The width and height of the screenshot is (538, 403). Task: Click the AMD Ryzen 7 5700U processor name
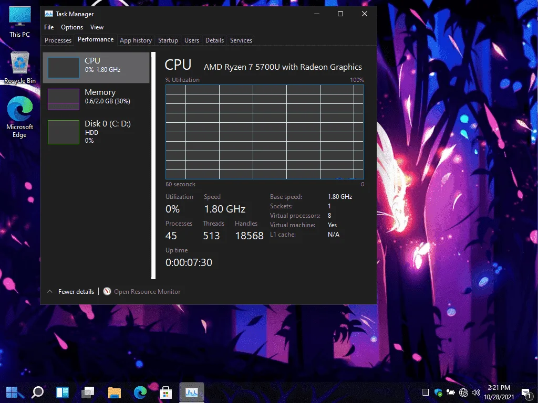point(283,67)
